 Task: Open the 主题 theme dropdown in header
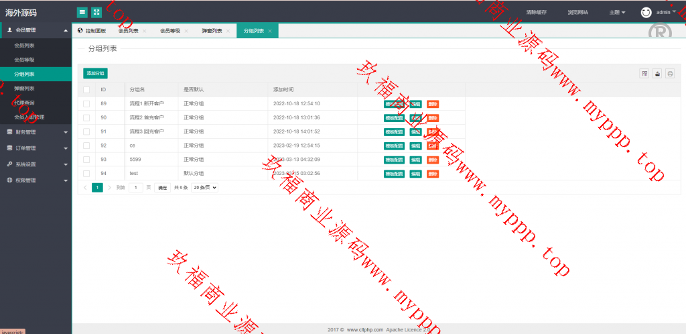tap(617, 12)
